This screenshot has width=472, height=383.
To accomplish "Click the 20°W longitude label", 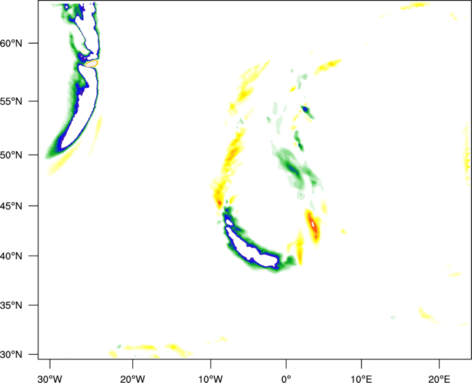I will click(x=133, y=379).
